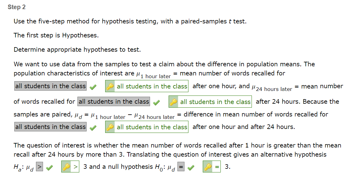Image resolution: width=354 pixels, height=177 pixels.
Task: Click the Step 2 heading
Action: 17,7
